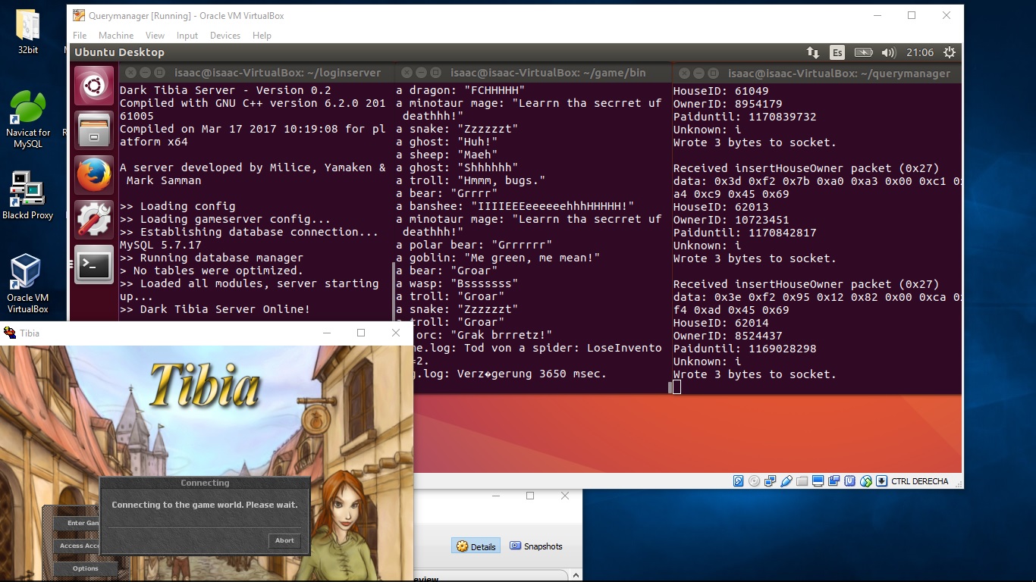The image size is (1036, 582).
Task: Click the CTRL DERECHA host key label
Action: click(920, 481)
